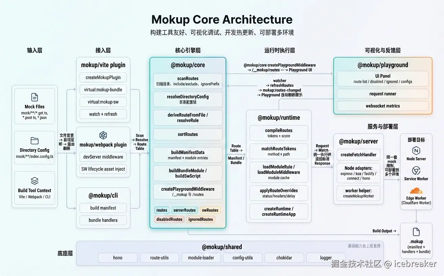The height and width of the screenshot is (276, 444).
Task: Click buildBundleModule / buildSwScript block
Action: point(188,173)
